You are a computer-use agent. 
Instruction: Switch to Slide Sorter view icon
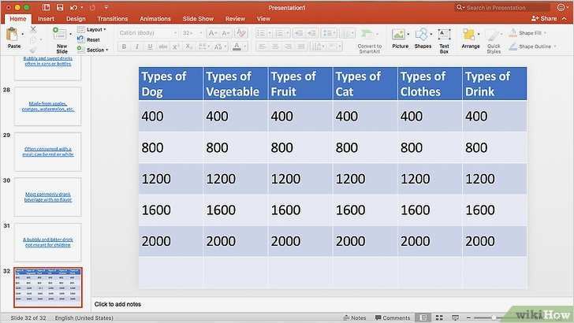[439, 317]
